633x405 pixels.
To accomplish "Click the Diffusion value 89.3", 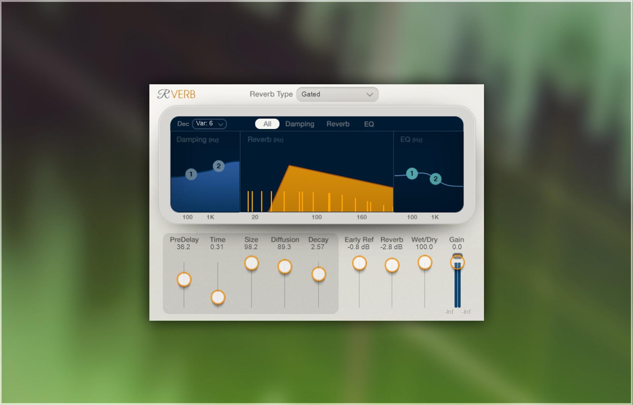I will point(284,247).
